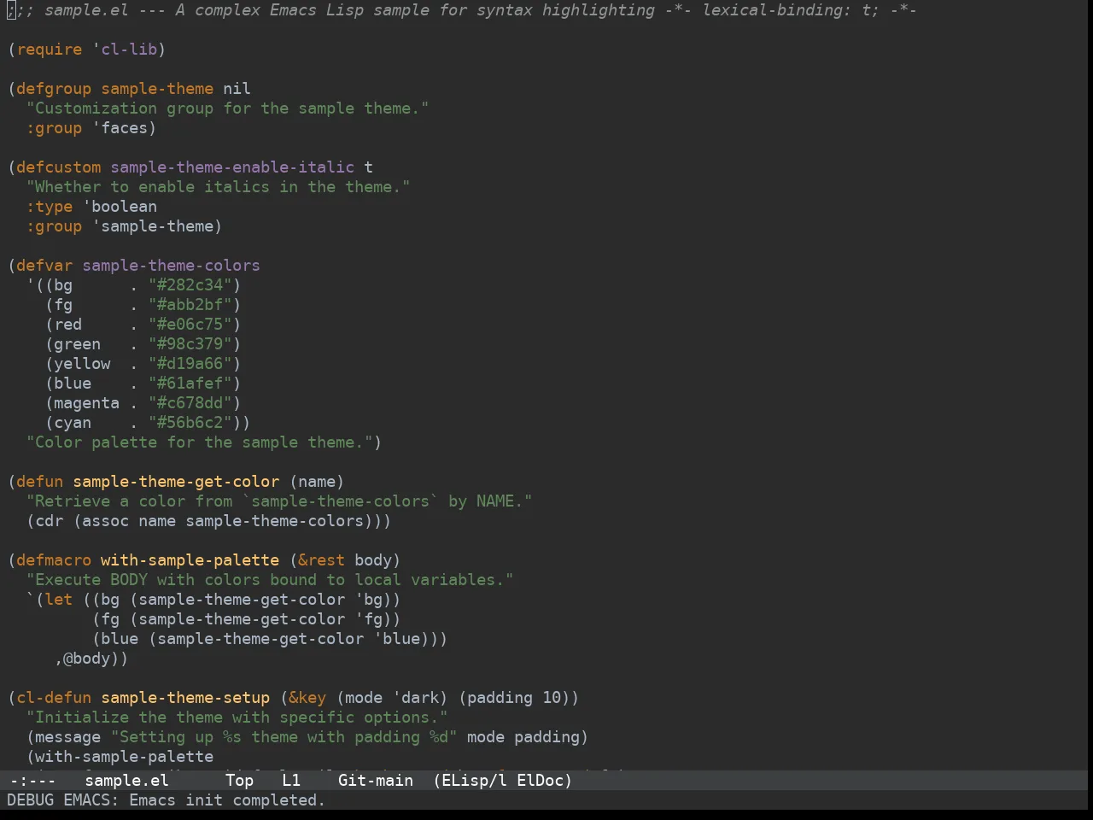Click the color string "#56b6c2"

click(x=190, y=423)
